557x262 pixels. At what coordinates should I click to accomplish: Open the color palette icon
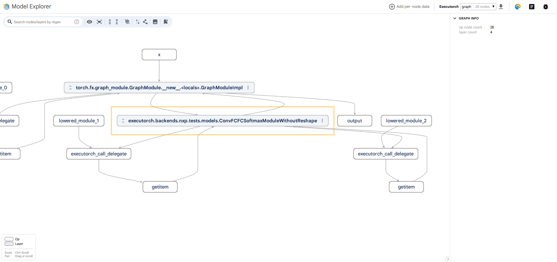pyautogui.click(x=517, y=7)
